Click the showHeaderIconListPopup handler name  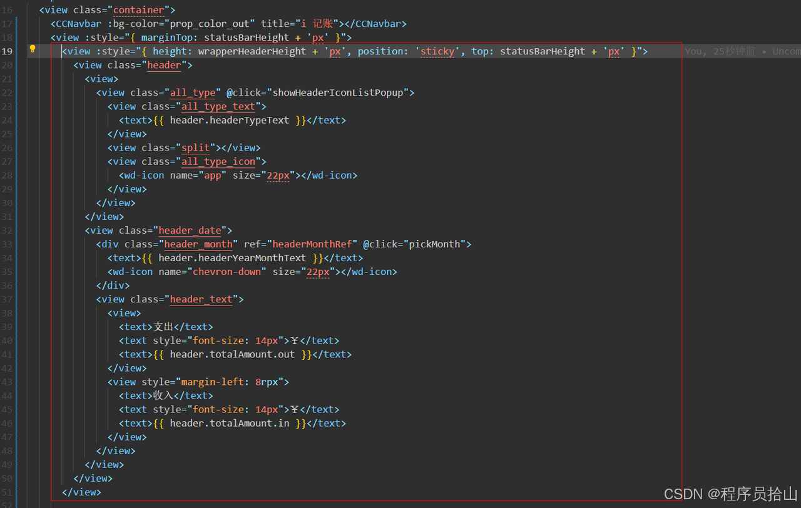point(338,92)
